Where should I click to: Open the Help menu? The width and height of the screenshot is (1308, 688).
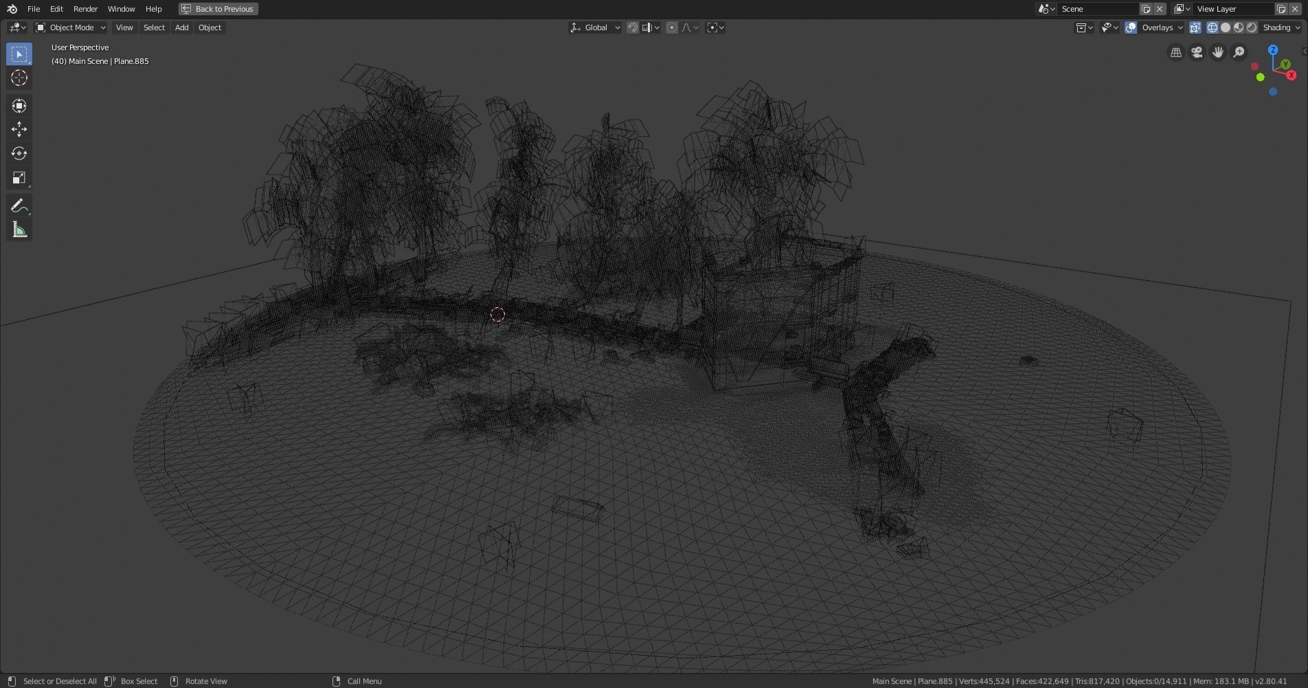pos(153,9)
